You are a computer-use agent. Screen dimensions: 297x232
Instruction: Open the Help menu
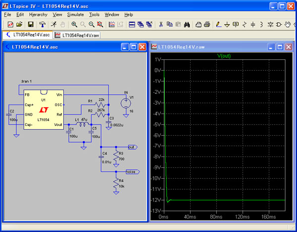pyautogui.click(x=129, y=14)
